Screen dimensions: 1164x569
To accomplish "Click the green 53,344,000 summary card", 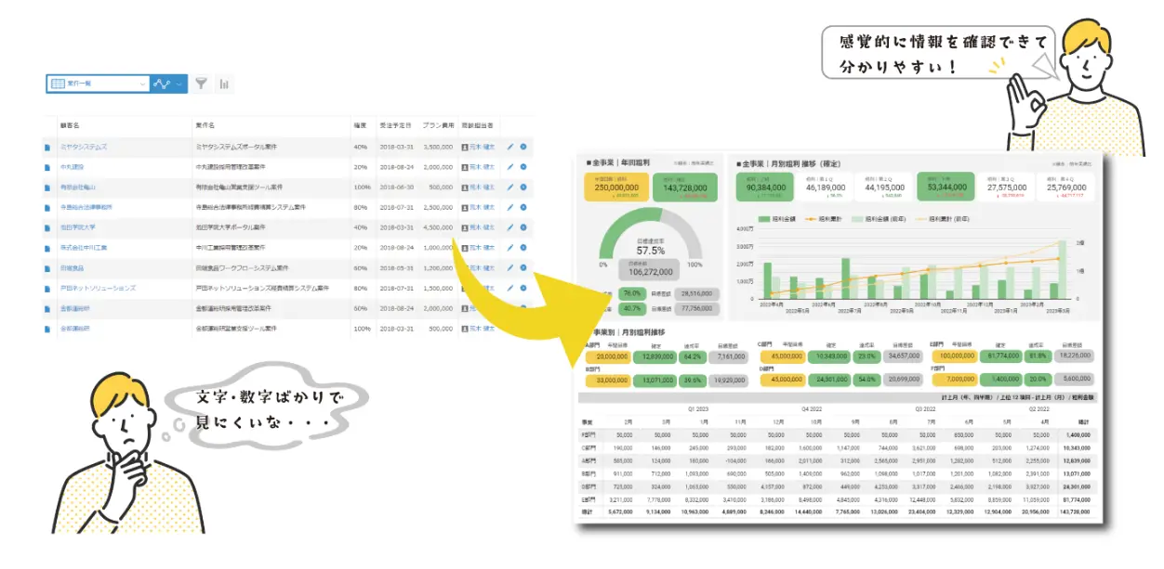I will (947, 188).
